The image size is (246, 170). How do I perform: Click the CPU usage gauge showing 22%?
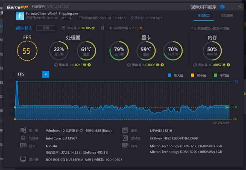coord(59,51)
